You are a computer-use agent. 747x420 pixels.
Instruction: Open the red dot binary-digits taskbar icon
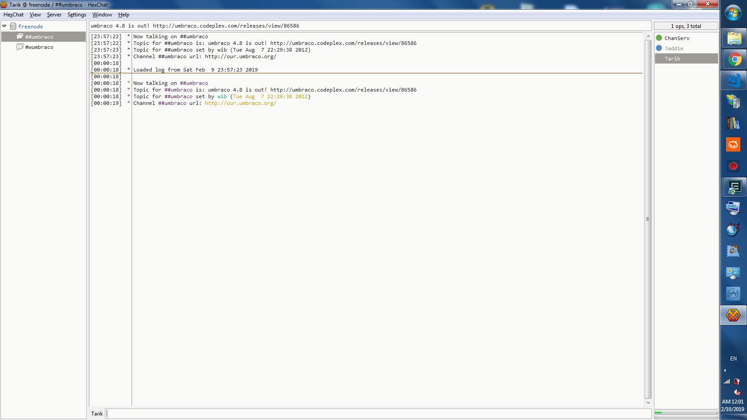[x=733, y=166]
